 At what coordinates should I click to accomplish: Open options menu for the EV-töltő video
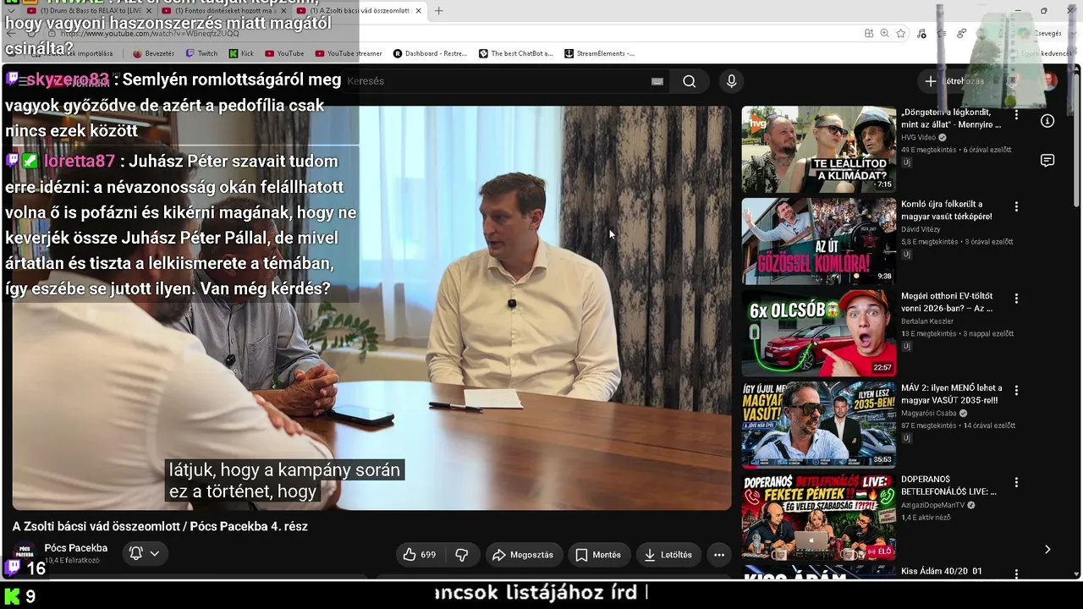pyautogui.click(x=1016, y=299)
